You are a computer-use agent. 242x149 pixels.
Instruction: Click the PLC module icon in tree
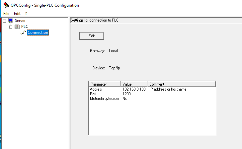(x=17, y=27)
